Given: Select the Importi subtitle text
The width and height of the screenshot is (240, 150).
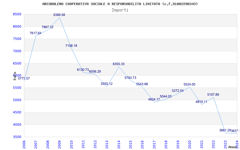Looking at the screenshot, I should click(x=120, y=10).
